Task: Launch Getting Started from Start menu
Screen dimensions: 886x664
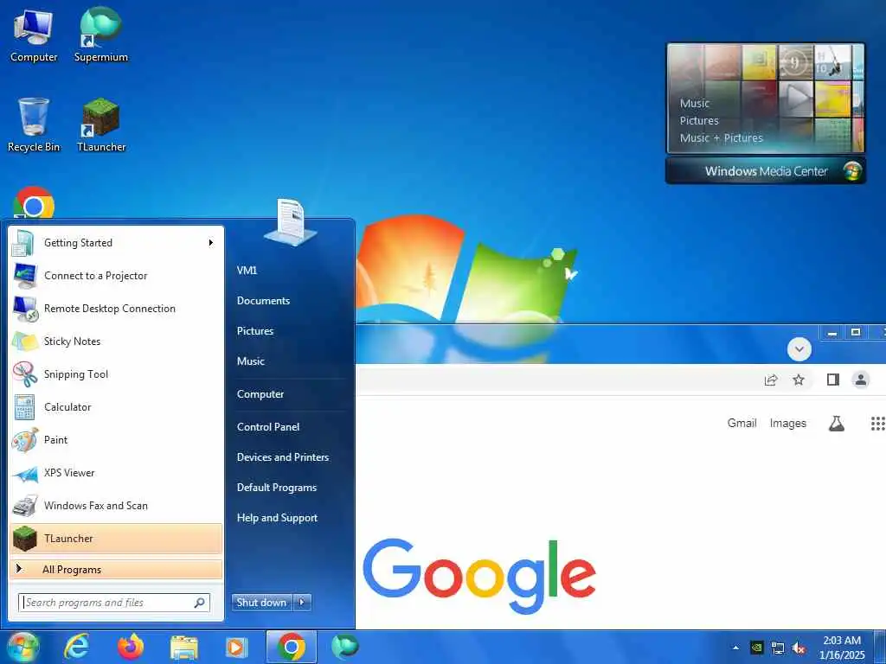Action: coord(116,243)
